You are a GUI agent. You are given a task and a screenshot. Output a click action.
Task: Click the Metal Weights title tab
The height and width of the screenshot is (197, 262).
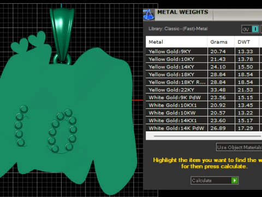pos(183,13)
